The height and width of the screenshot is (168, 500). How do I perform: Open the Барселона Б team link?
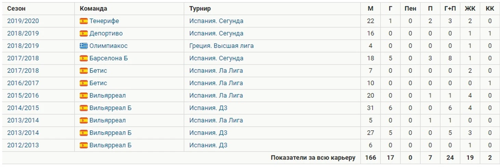pyautogui.click(x=109, y=59)
